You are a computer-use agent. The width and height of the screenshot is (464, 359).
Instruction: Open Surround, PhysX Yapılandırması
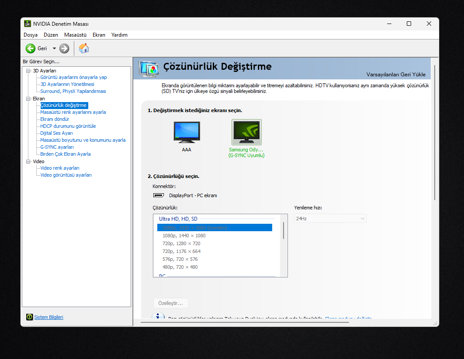click(73, 91)
